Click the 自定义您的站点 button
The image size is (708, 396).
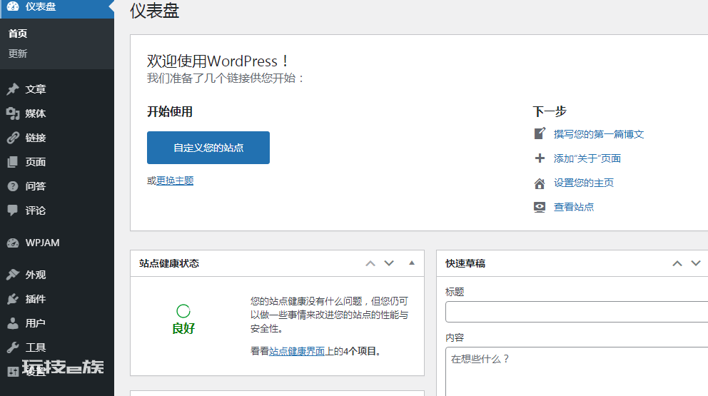click(208, 148)
